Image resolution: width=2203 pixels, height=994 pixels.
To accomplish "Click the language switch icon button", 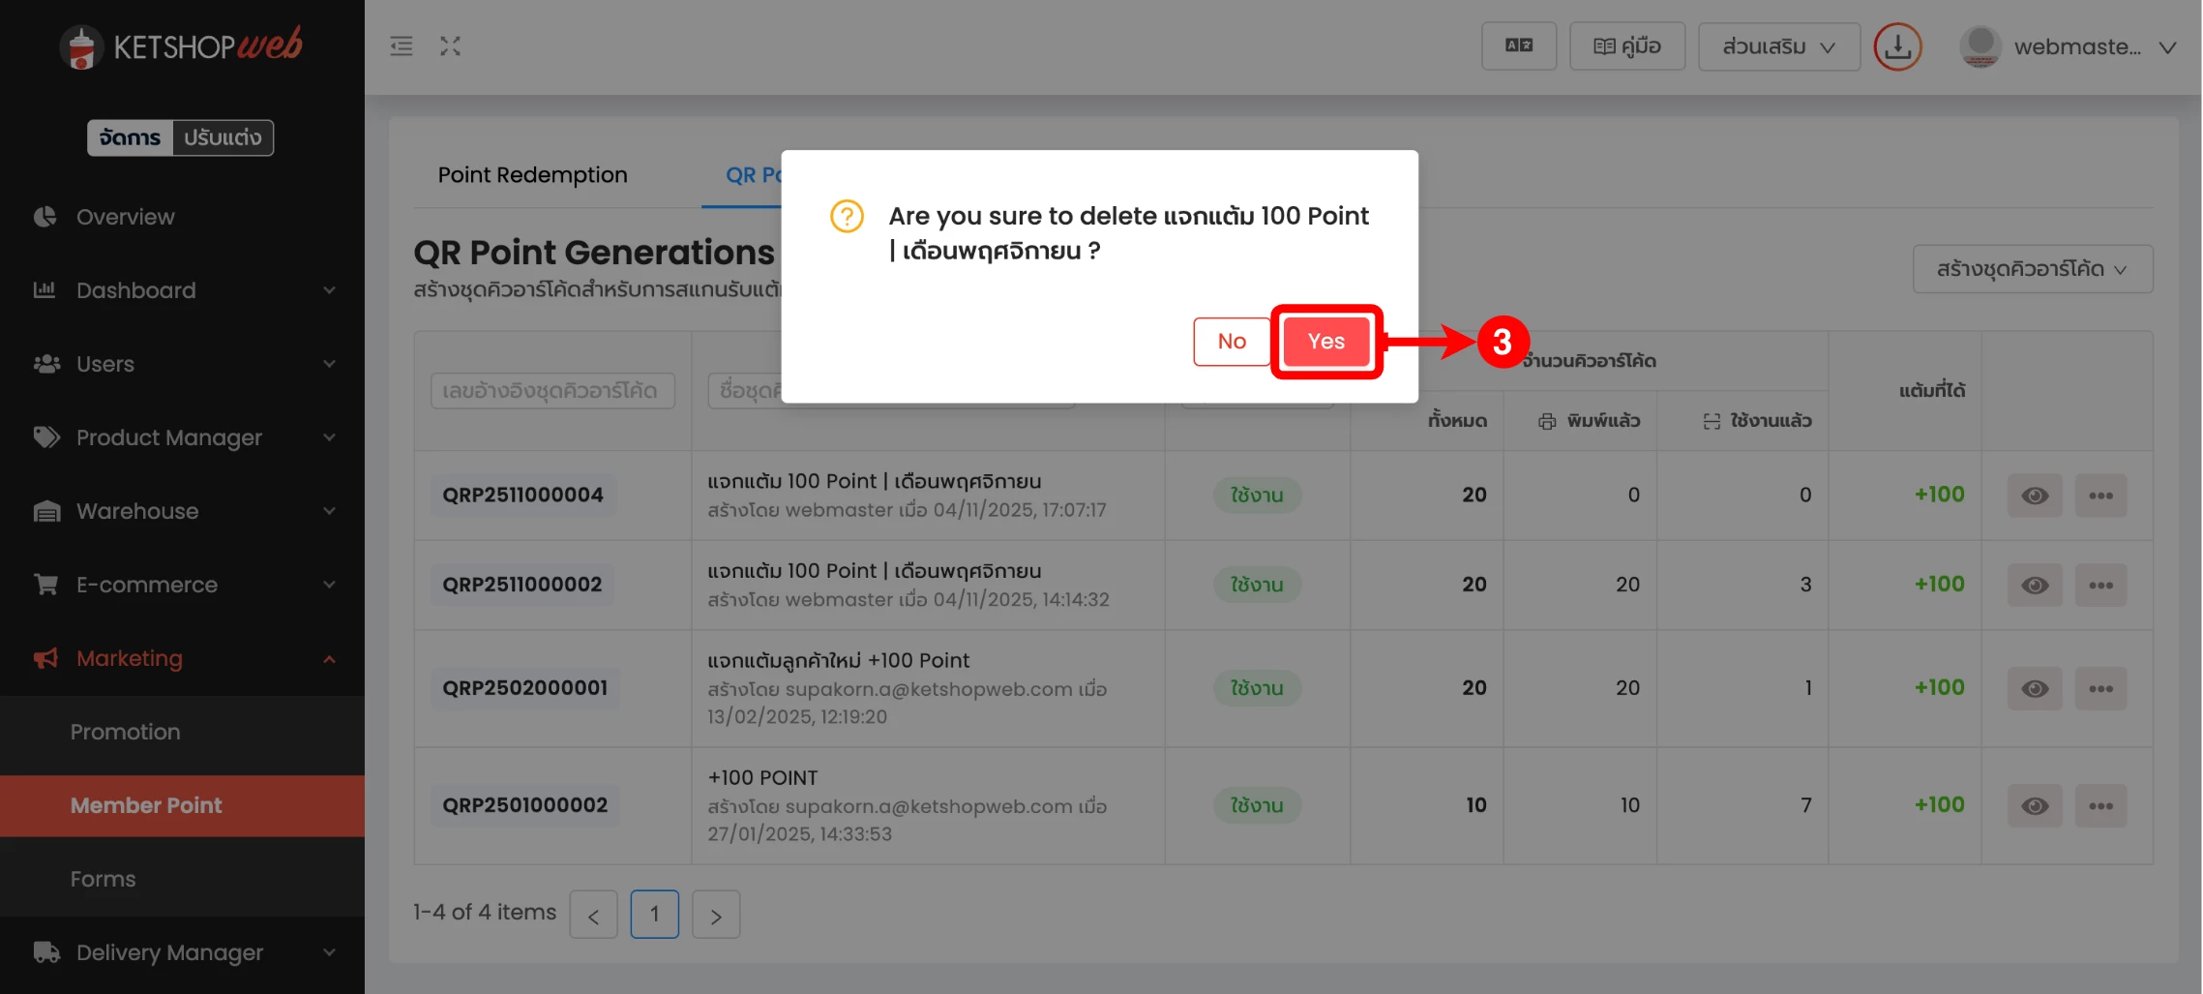I will pos(1518,45).
